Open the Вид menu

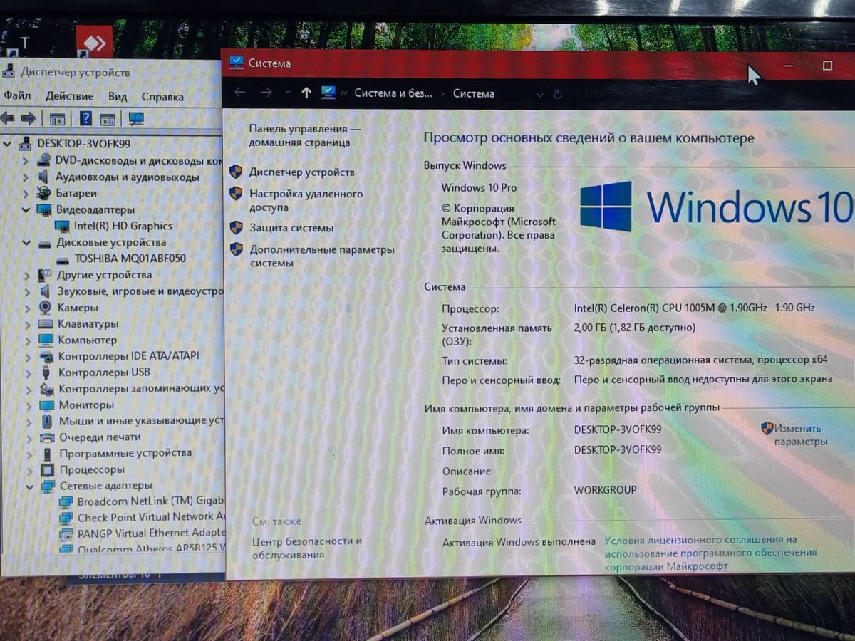coord(118,96)
